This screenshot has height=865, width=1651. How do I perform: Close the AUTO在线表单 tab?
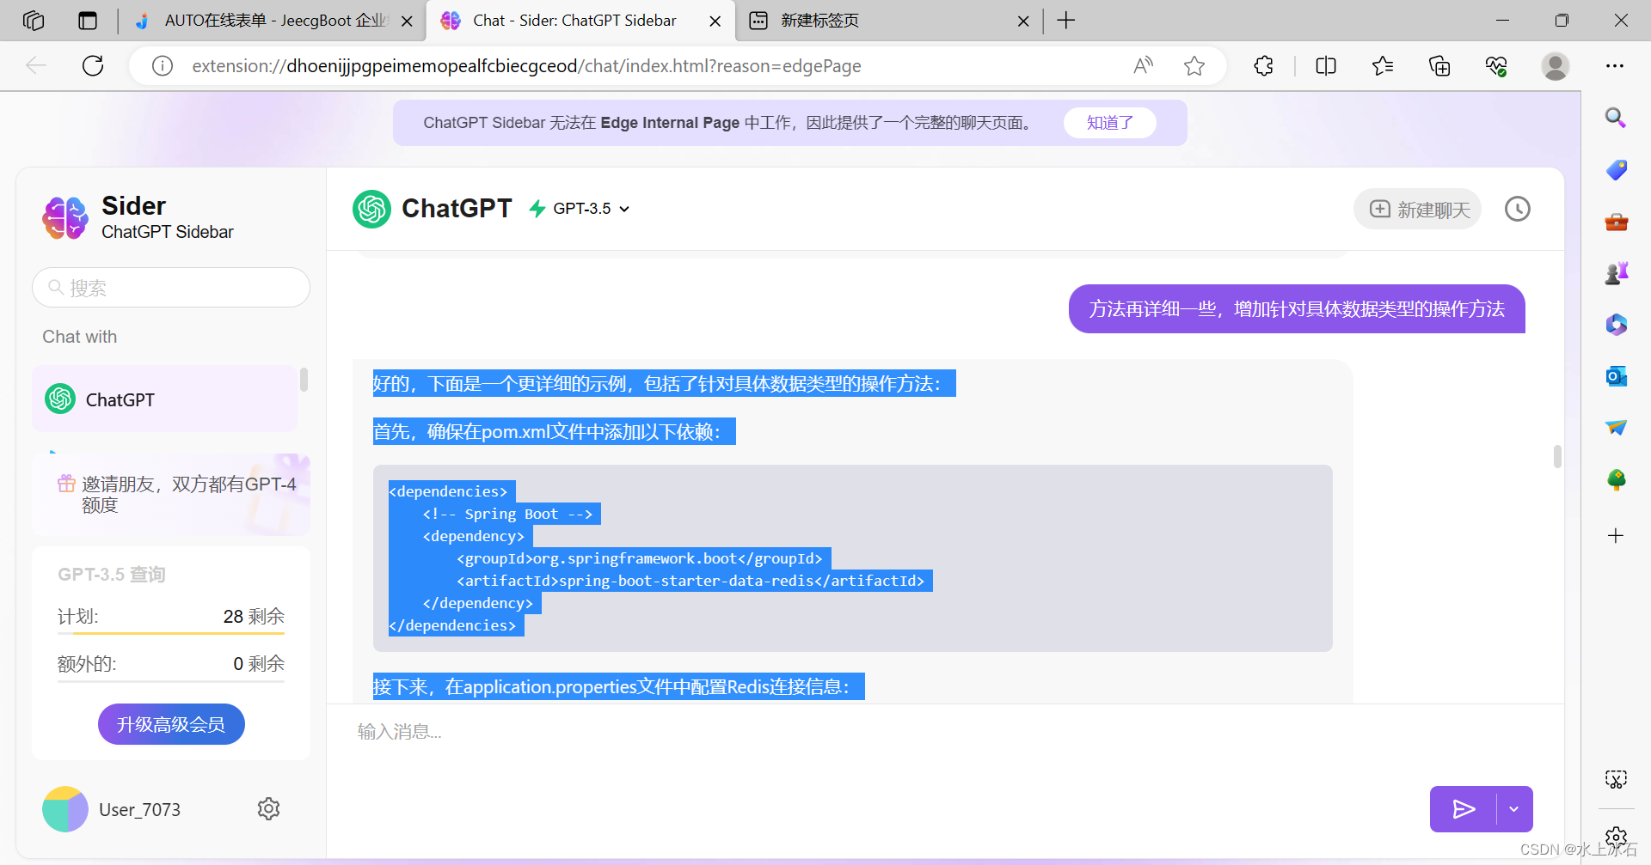click(x=408, y=21)
